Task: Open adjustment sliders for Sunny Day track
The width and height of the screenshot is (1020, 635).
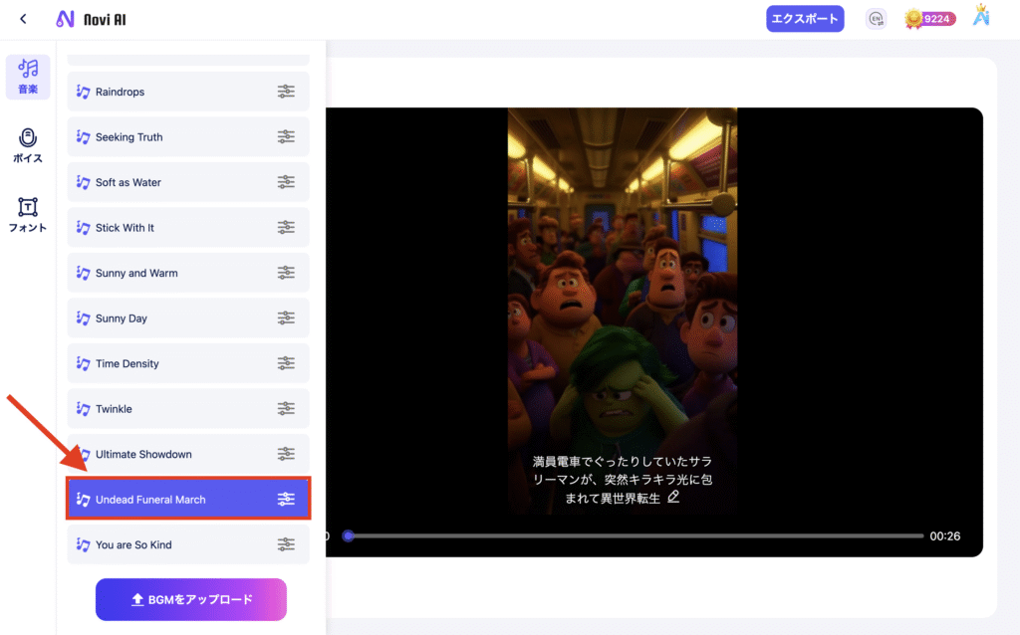Action: pyautogui.click(x=286, y=318)
